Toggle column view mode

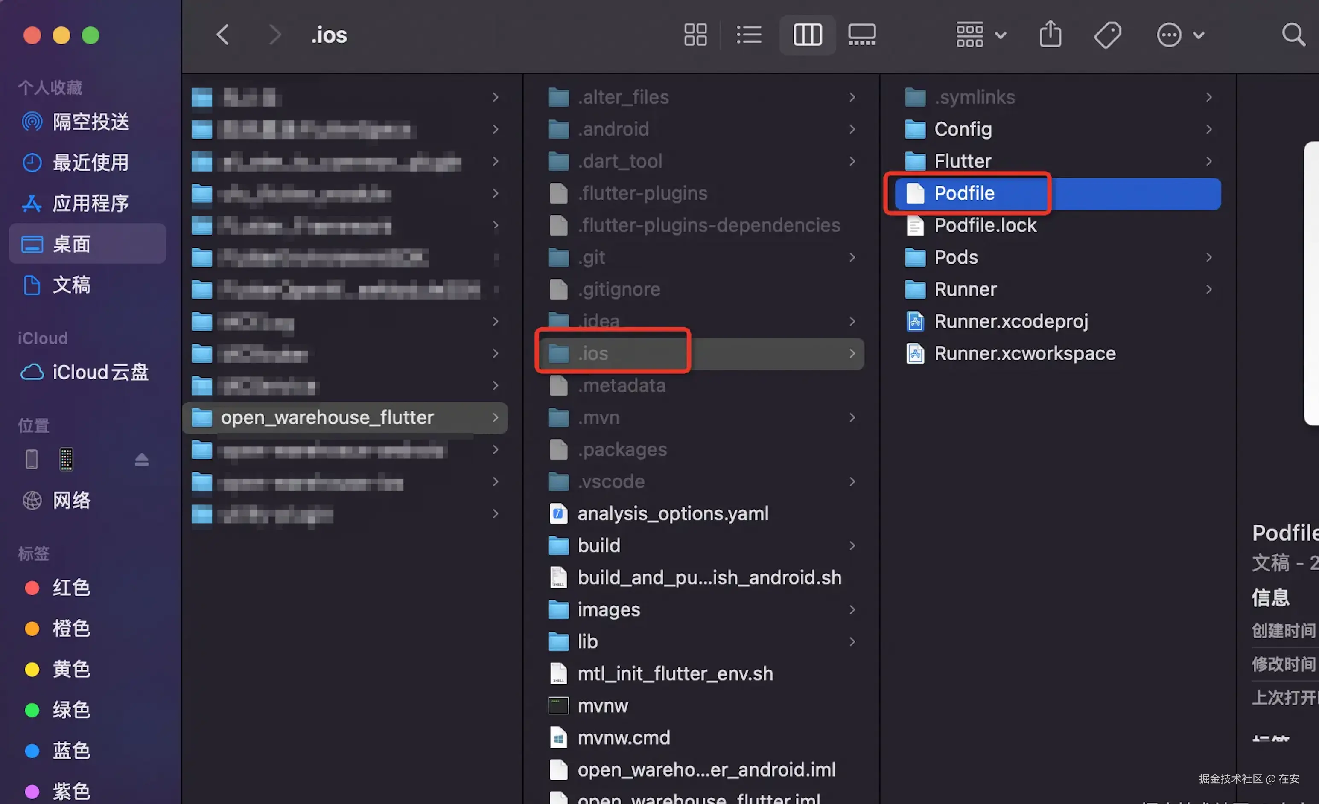click(807, 35)
